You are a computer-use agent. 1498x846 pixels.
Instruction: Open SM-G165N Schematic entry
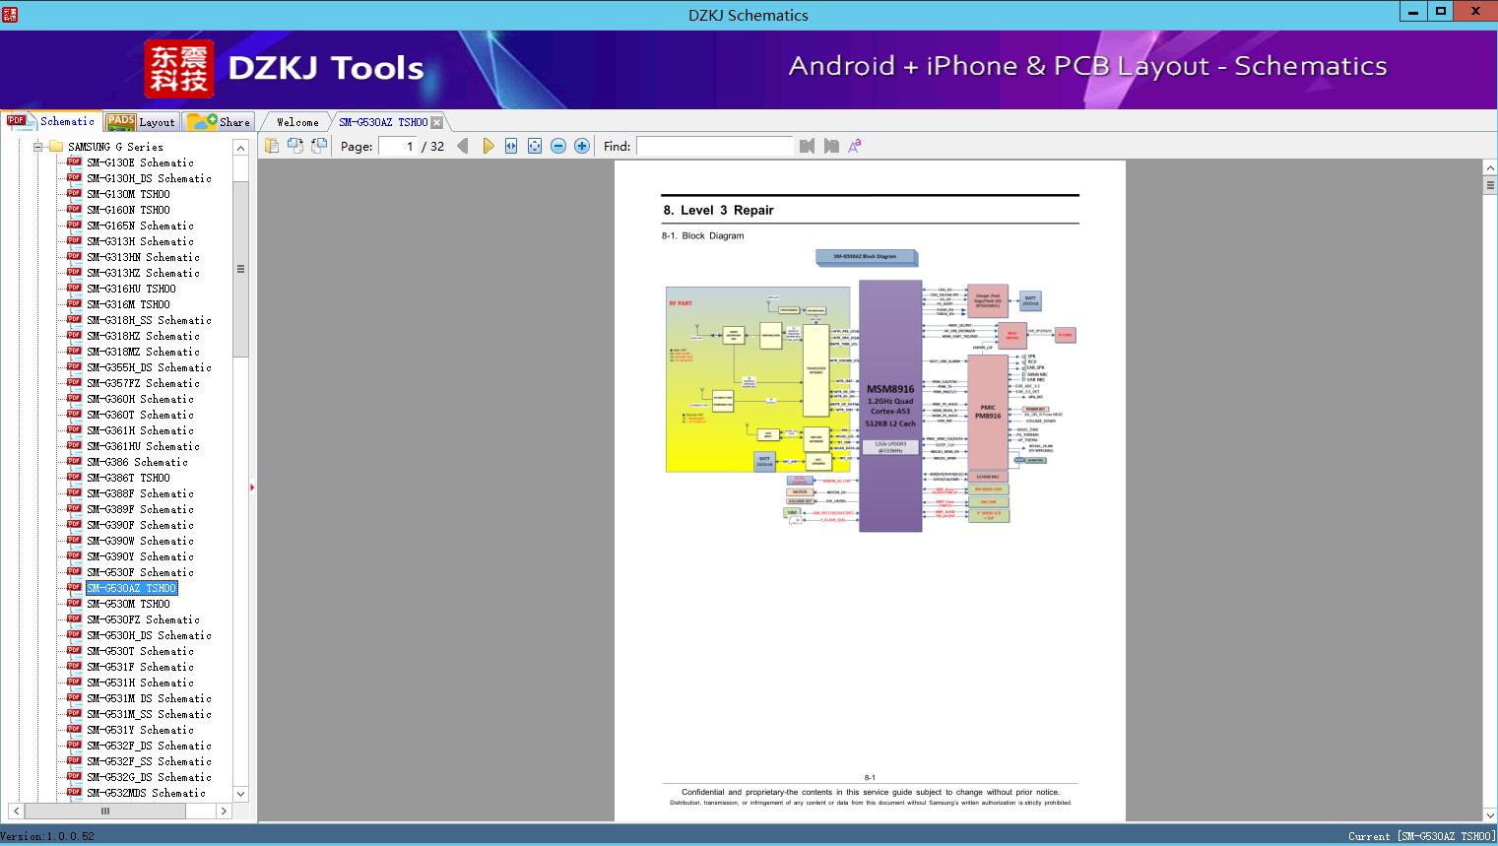[x=140, y=226]
